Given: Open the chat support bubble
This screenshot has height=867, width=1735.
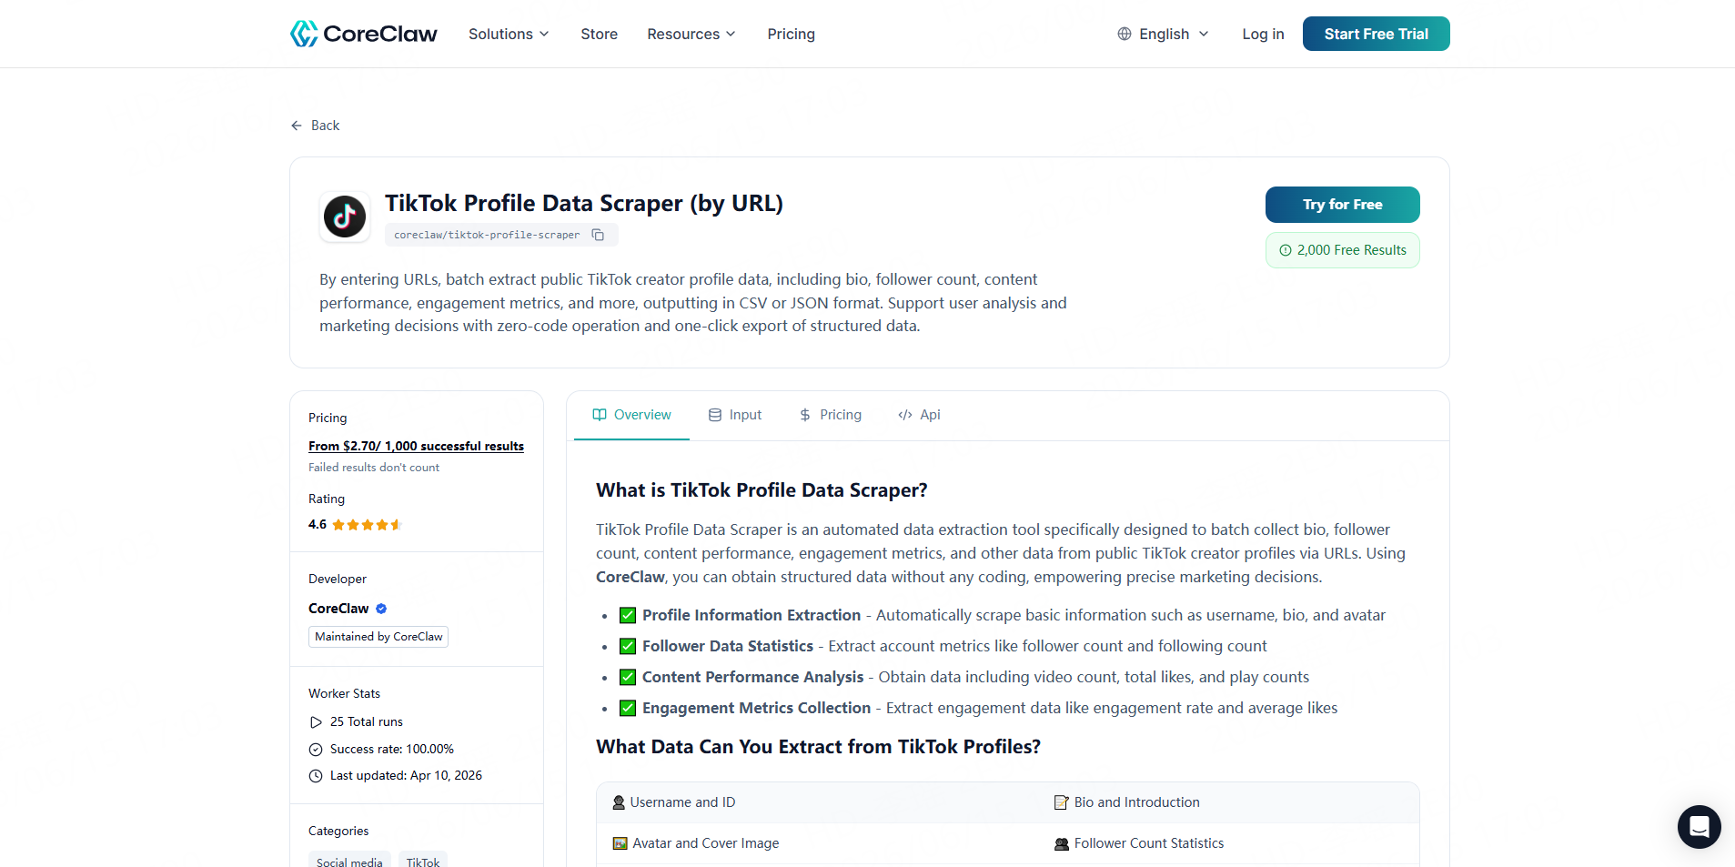Looking at the screenshot, I should (x=1699, y=827).
